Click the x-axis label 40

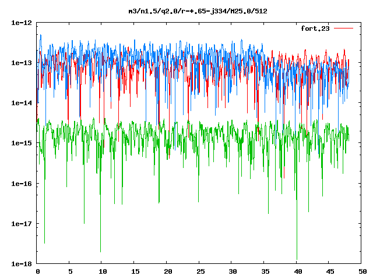(x=298, y=271)
